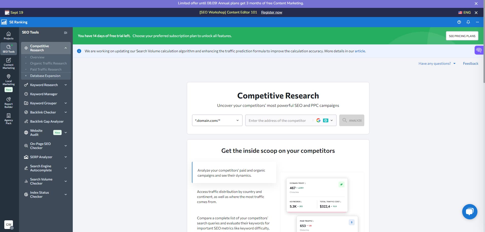Collapse the SEO Tools panel
Image resolution: width=485 pixels, height=232 pixels.
tap(65, 32)
